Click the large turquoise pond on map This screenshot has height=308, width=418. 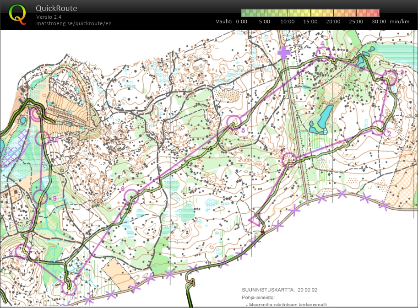coord(323,119)
